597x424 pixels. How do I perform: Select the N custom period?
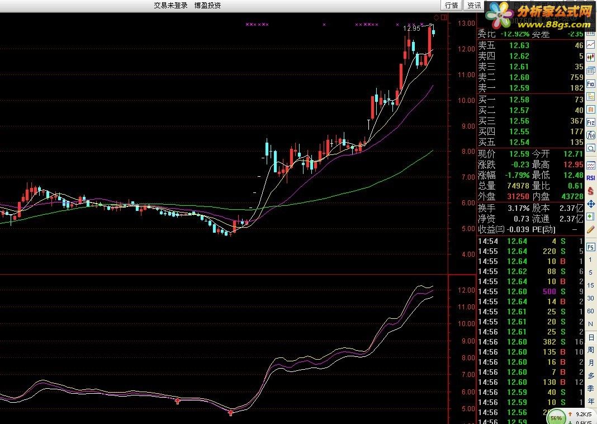(x=590, y=324)
